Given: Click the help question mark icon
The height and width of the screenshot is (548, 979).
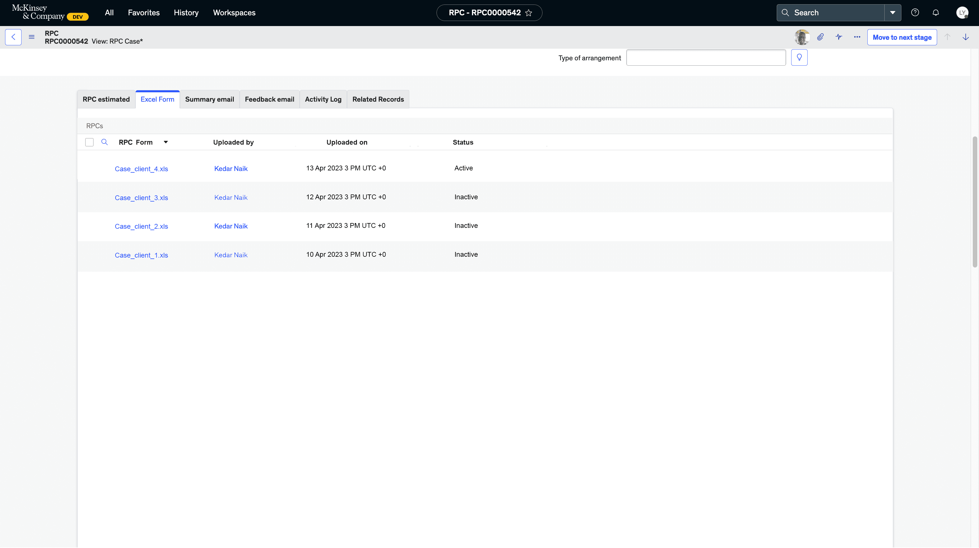Looking at the screenshot, I should click(915, 13).
